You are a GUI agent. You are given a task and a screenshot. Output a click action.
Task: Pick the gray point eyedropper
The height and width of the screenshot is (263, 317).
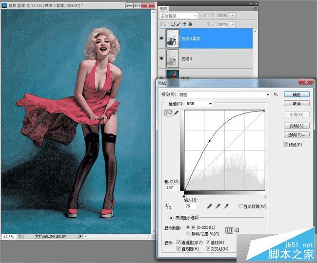[218, 206]
